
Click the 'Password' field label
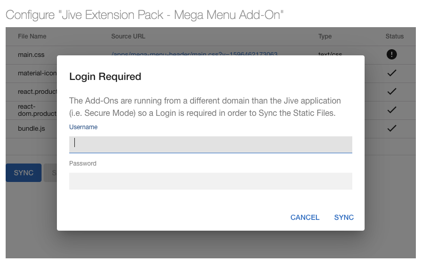83,164
